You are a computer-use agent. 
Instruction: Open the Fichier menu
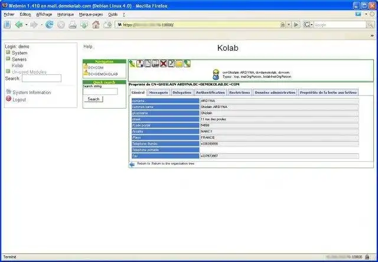coord(9,14)
